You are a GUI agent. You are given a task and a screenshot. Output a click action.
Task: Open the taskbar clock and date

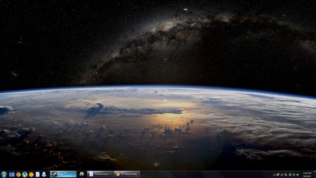pos(307,175)
